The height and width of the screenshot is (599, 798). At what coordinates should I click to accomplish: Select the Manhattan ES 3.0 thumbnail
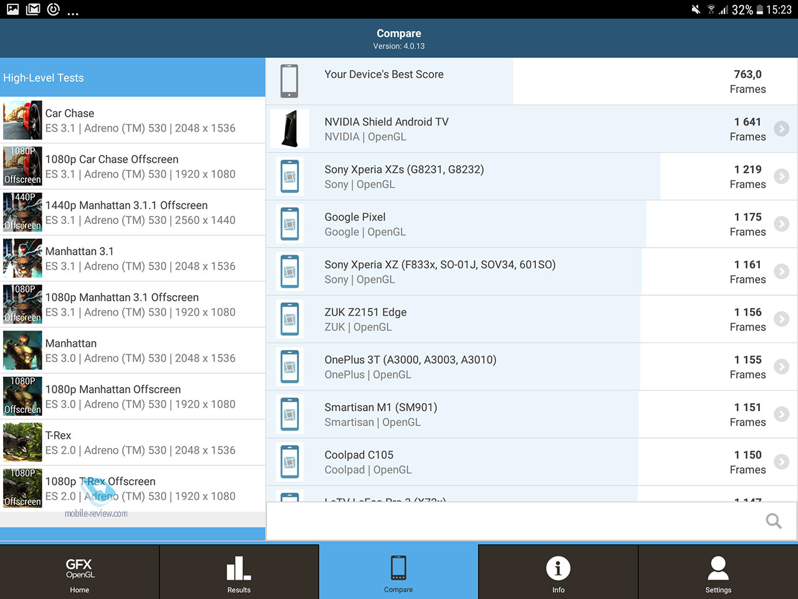click(x=22, y=350)
